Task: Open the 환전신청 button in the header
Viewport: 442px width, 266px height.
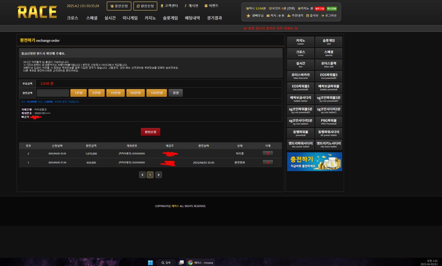Action: click(145, 6)
